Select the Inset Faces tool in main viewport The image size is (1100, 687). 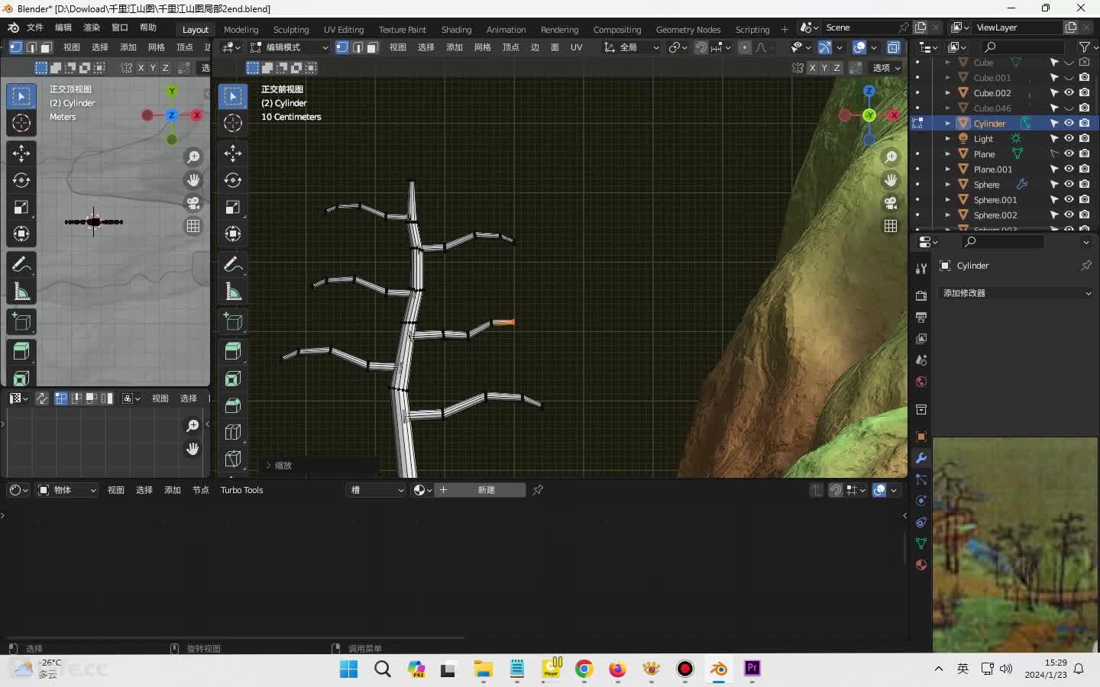(x=233, y=379)
